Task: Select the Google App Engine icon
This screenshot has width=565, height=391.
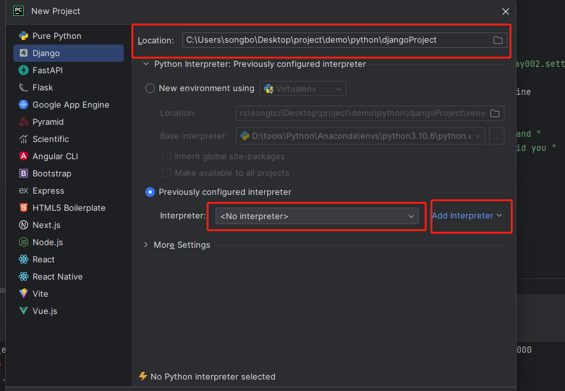Action: point(24,104)
